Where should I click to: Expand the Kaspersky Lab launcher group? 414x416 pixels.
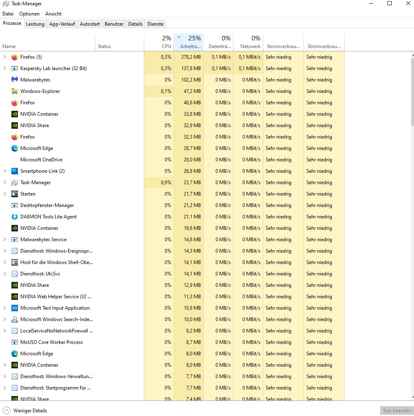point(4,68)
